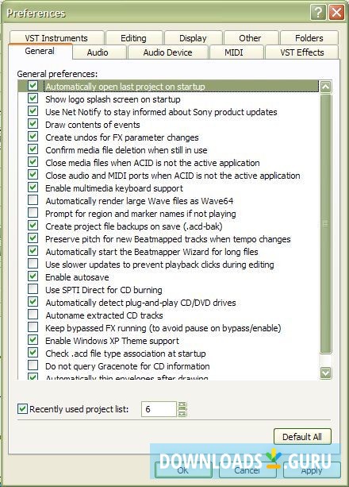Go to the Folders tab
Viewport: 349px width, 487px height.
(309, 38)
